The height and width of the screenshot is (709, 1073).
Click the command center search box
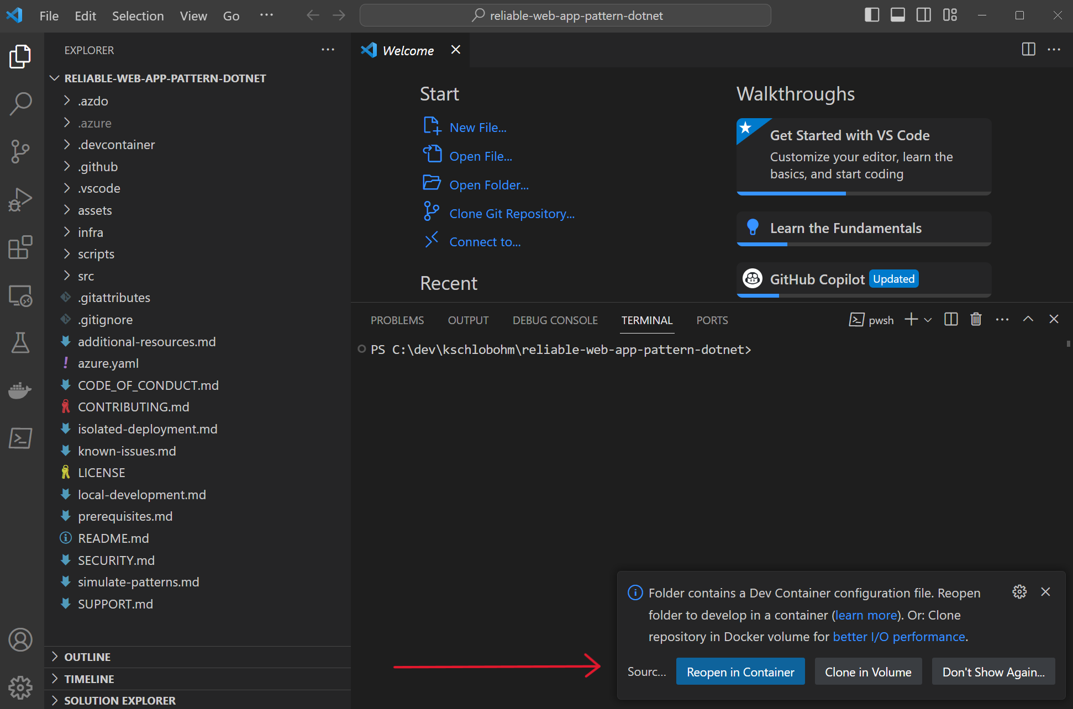coord(565,15)
